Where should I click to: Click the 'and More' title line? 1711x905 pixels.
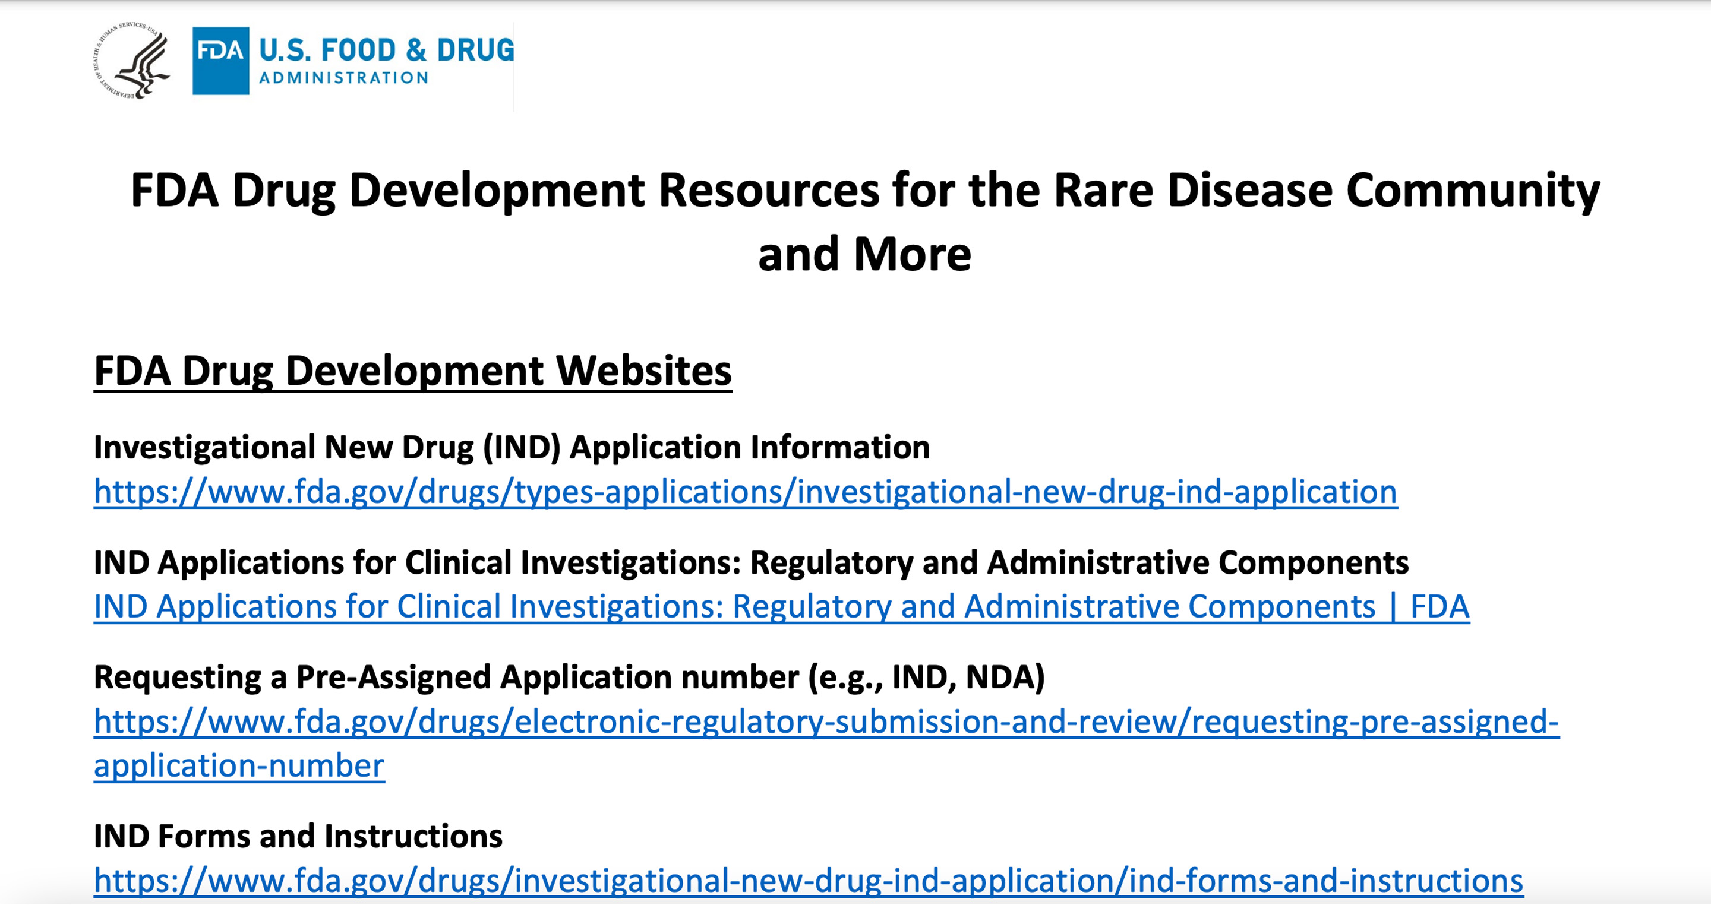pos(865,254)
